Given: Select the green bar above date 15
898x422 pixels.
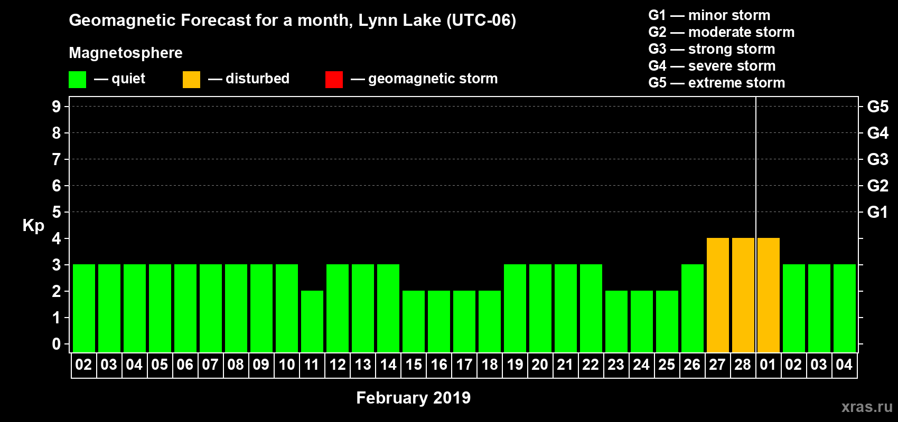Looking at the screenshot, I should (x=414, y=322).
